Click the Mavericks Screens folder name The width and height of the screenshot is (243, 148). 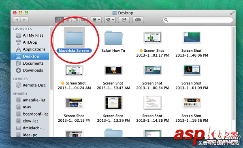(74, 51)
